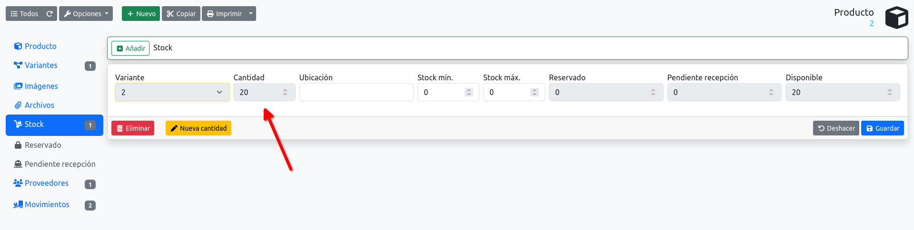This screenshot has width=914, height=230.
Task: Open the Imprimir dropdown caret
Action: point(251,14)
